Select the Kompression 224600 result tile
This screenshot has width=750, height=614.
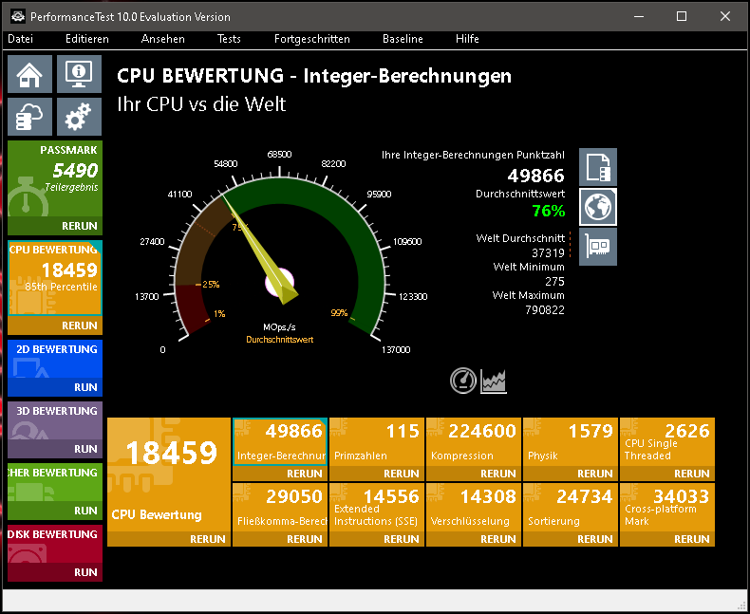[474, 442]
